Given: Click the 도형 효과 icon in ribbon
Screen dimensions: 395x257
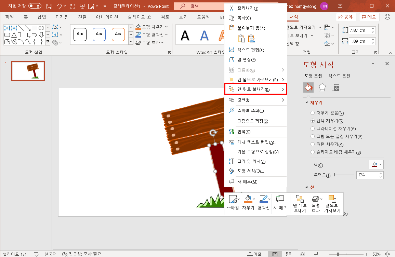Looking at the screenshot, I should (x=138, y=42).
